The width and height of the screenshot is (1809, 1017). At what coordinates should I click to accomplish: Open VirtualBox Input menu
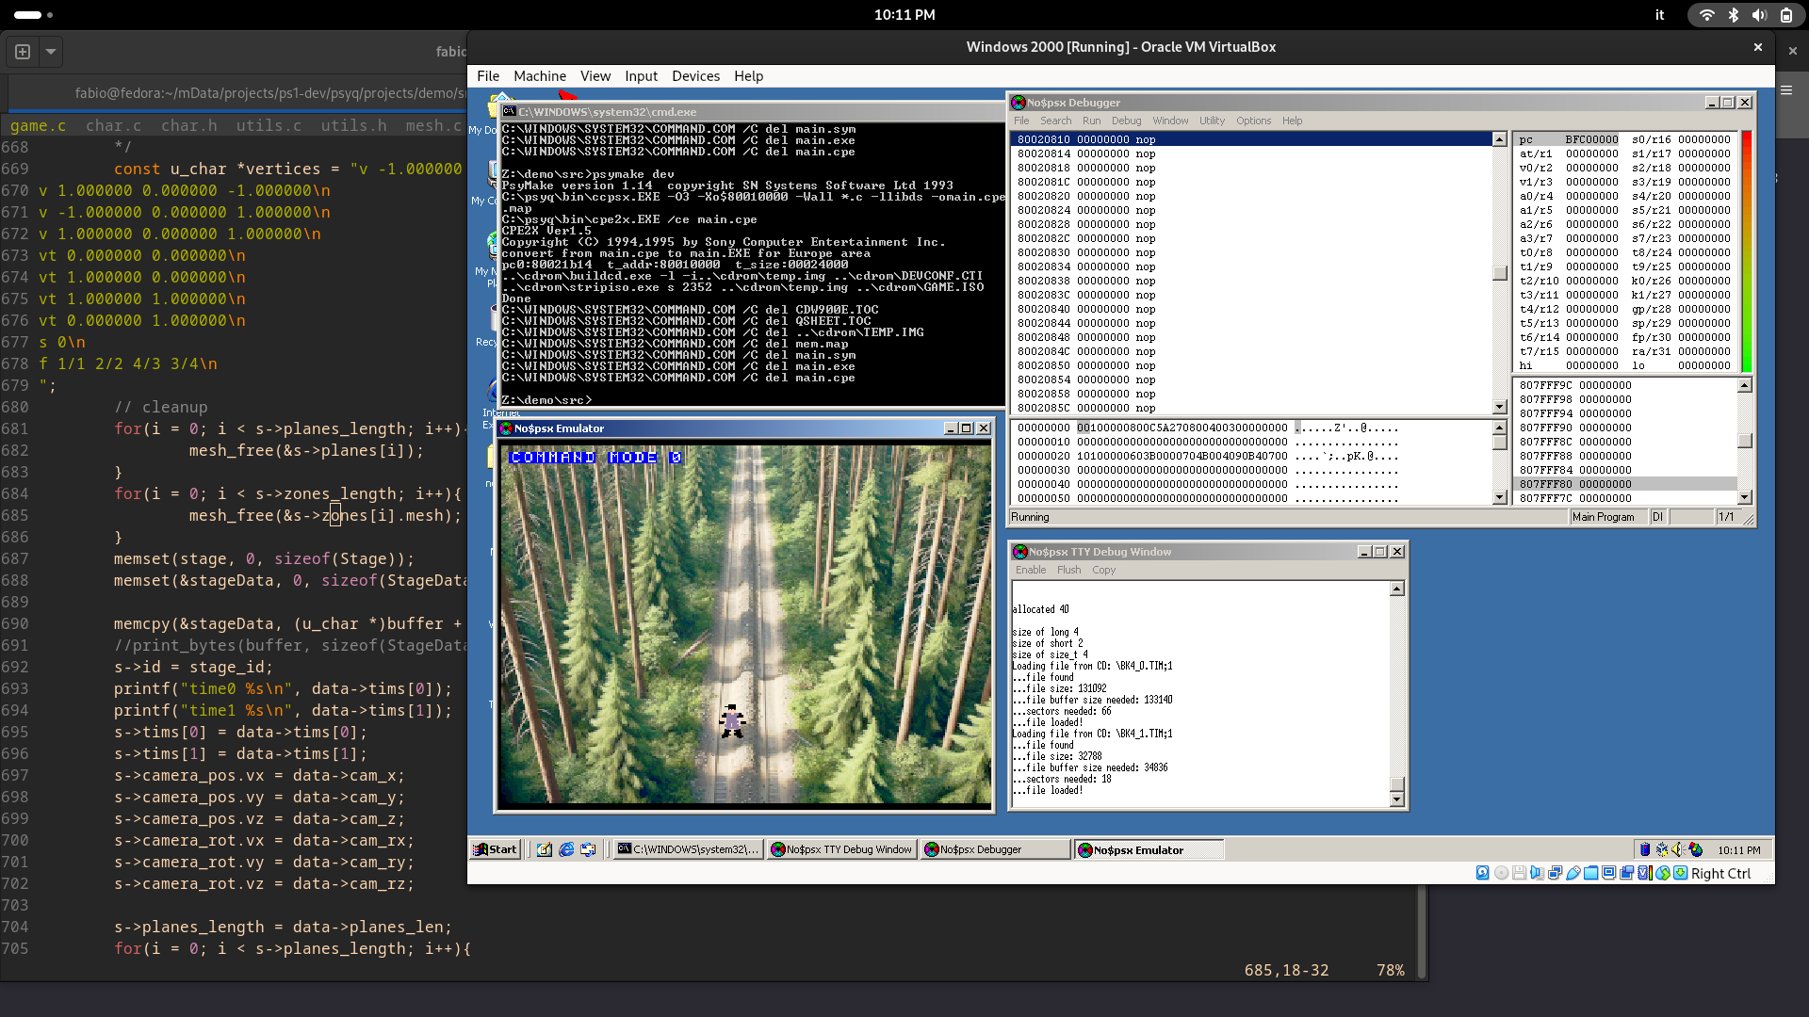point(642,76)
